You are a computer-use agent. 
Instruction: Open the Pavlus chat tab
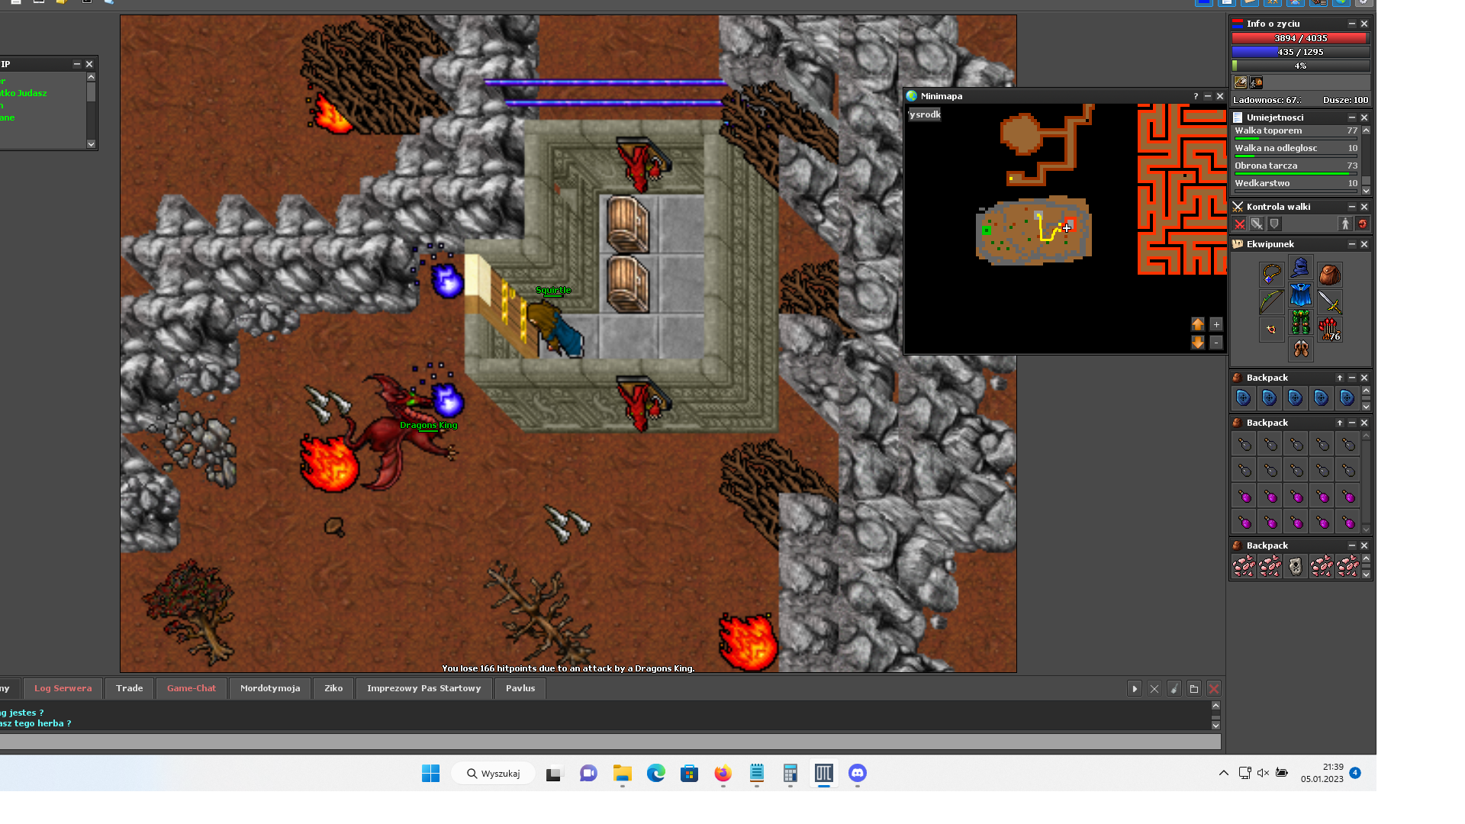(x=520, y=688)
